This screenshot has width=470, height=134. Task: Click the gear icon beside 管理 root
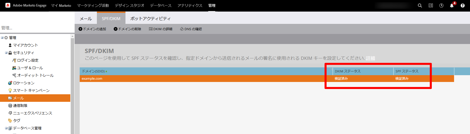6,38
